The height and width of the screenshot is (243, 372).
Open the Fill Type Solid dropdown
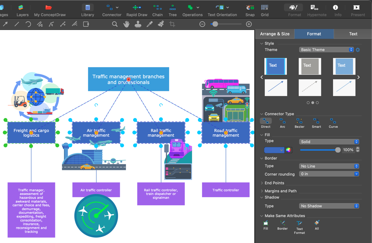click(329, 142)
